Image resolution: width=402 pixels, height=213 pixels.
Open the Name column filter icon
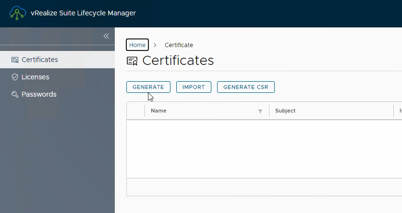tap(260, 111)
